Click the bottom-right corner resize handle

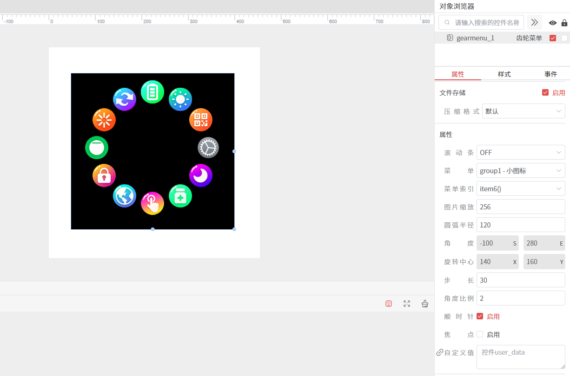(x=234, y=229)
